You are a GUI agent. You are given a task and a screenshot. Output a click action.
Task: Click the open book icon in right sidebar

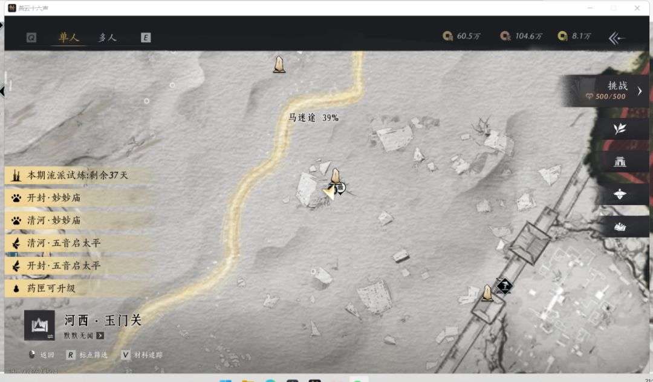pos(620,227)
